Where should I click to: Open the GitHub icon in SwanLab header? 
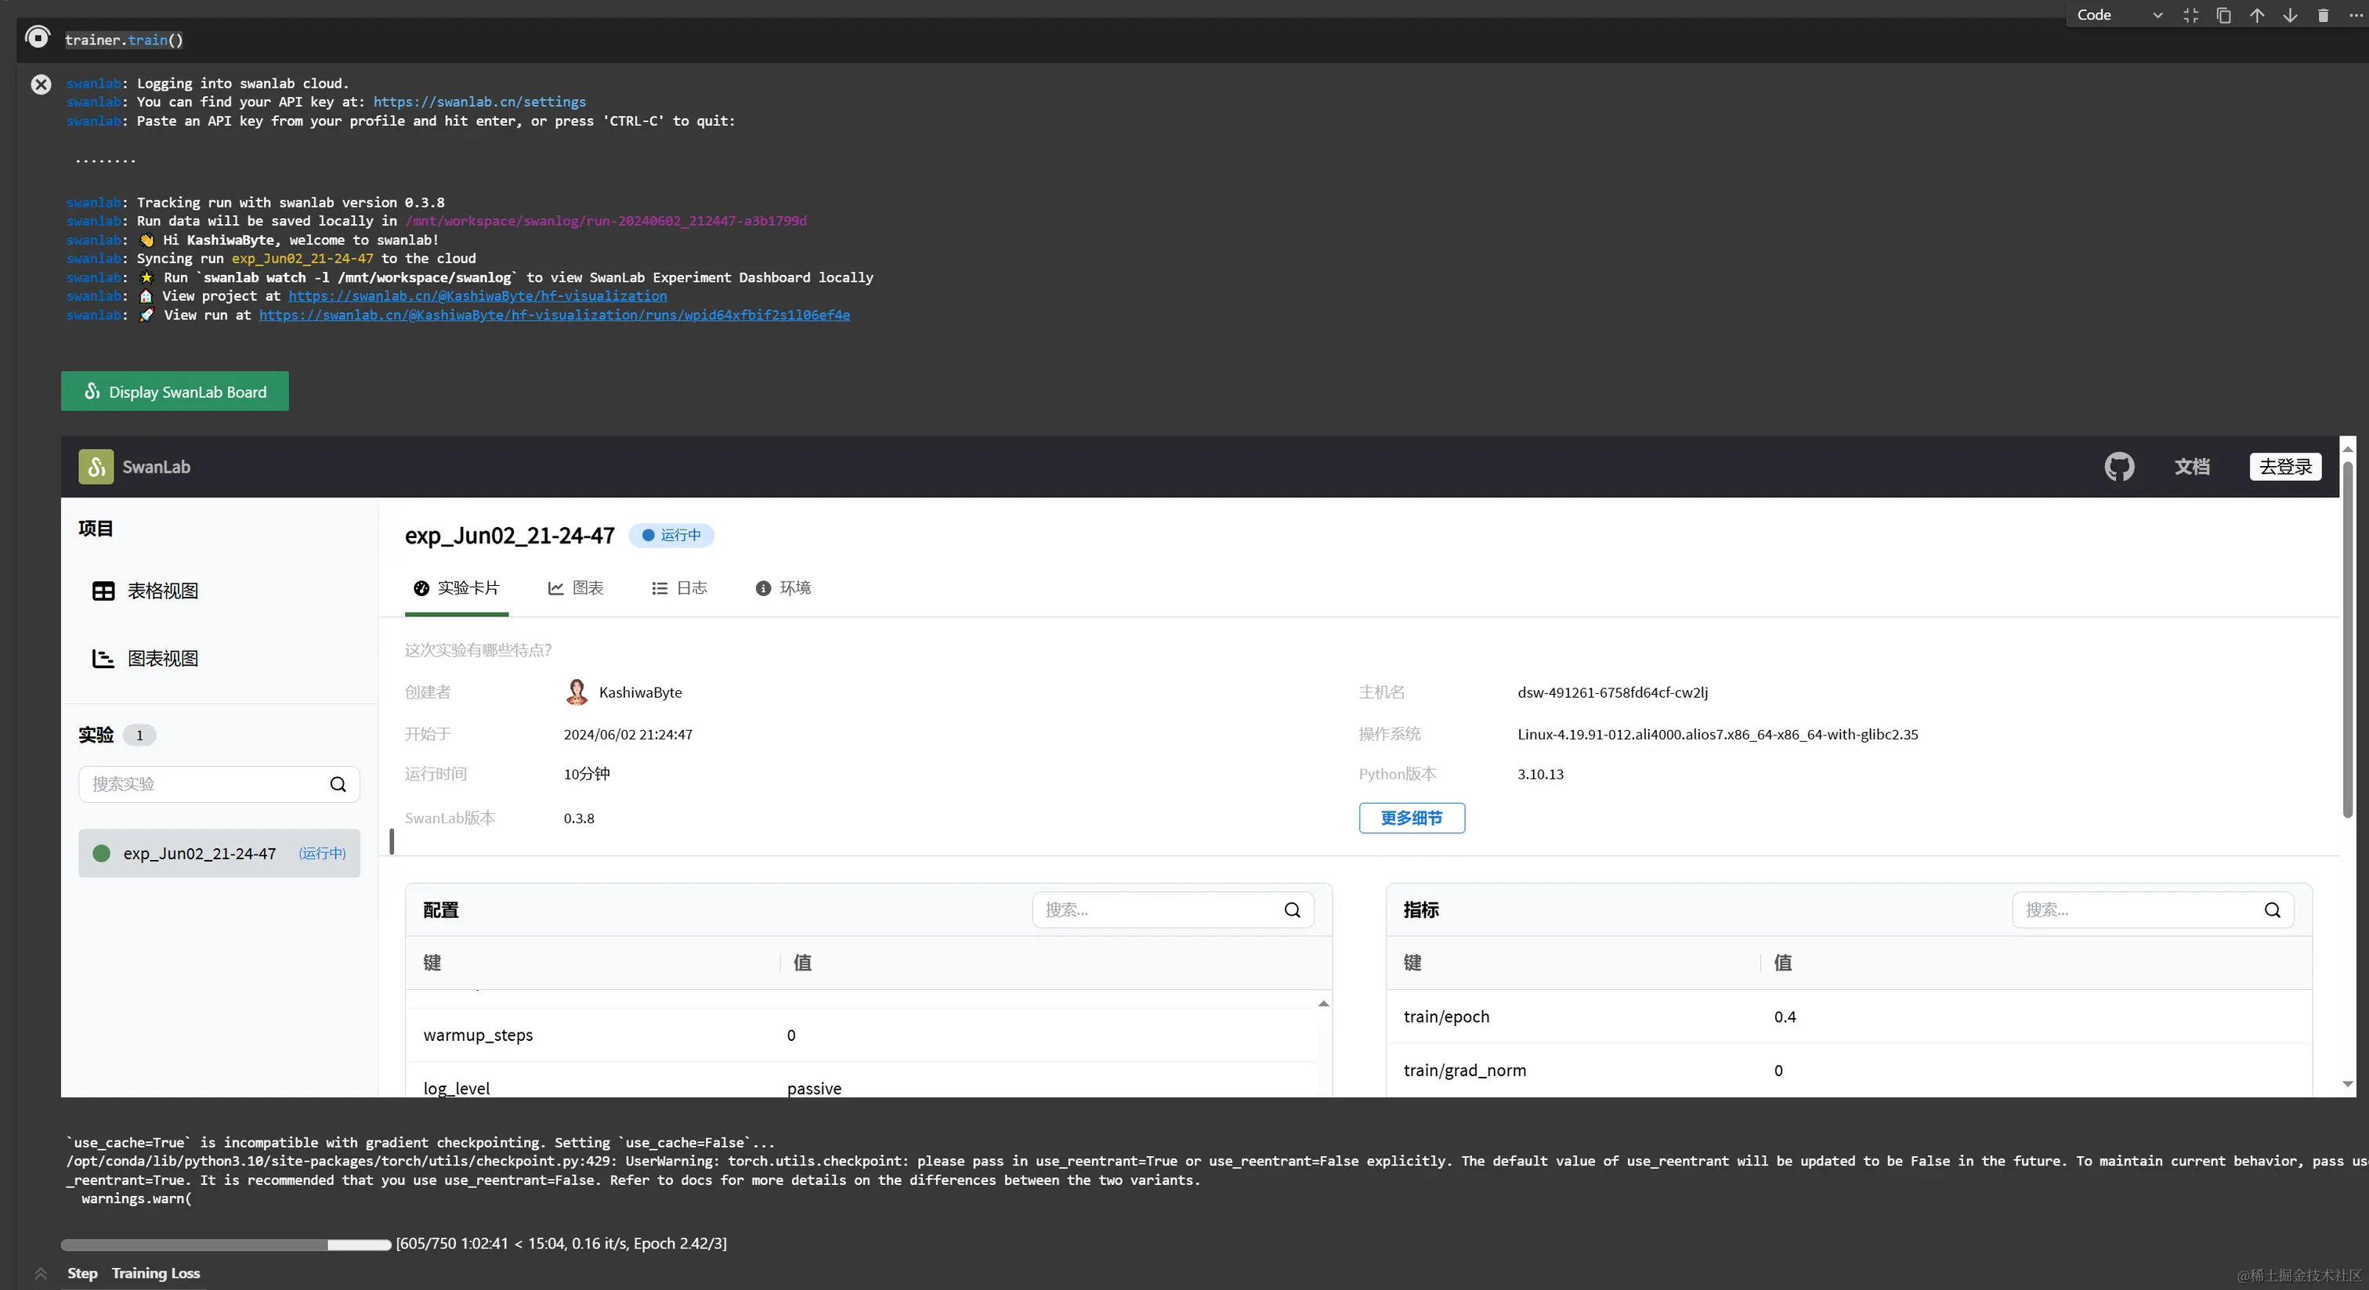point(2119,466)
